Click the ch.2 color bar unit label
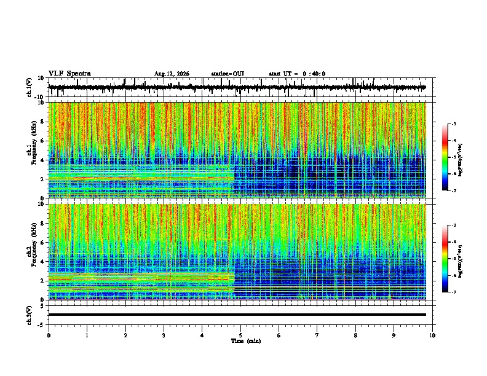 [x=461, y=261]
